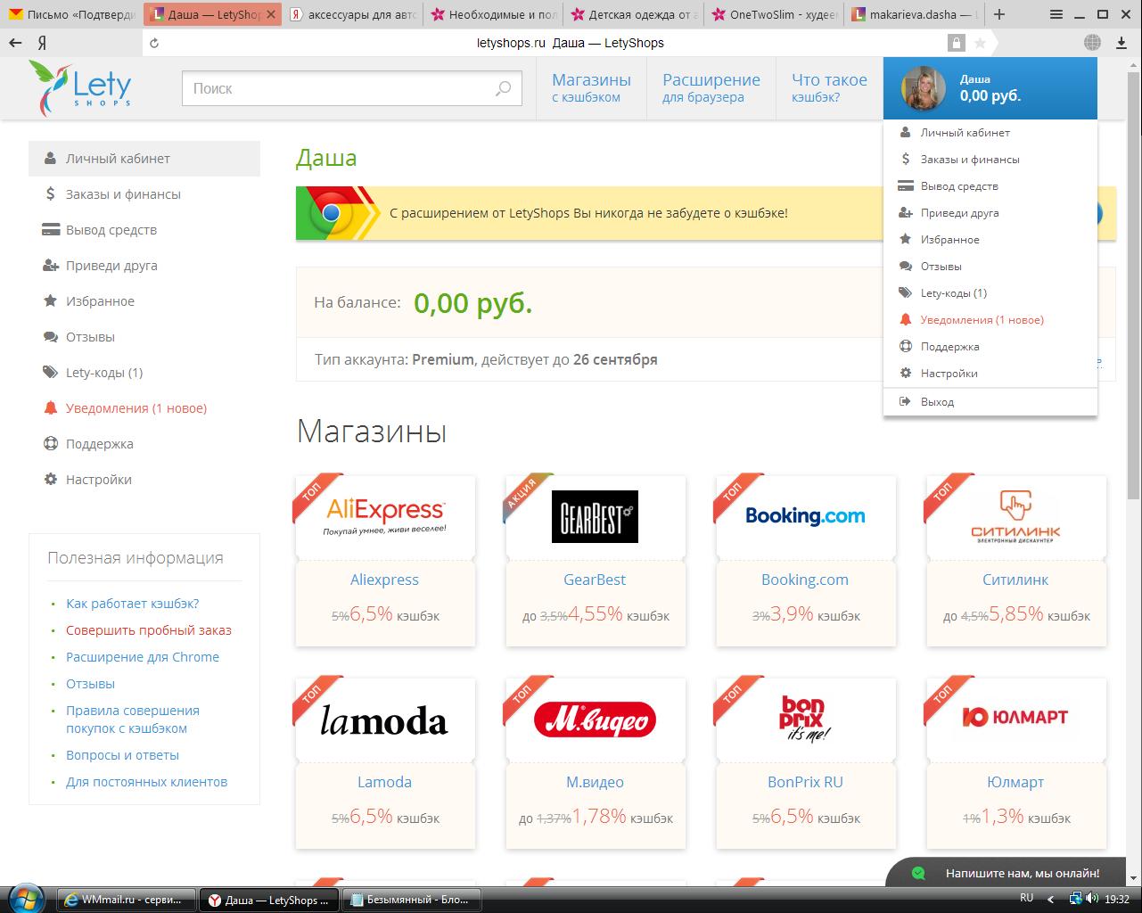
Task: Open Совершить пробный заказ link
Action: (148, 630)
